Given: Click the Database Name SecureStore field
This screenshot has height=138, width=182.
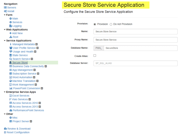Looking at the screenshot, I should (141, 48).
